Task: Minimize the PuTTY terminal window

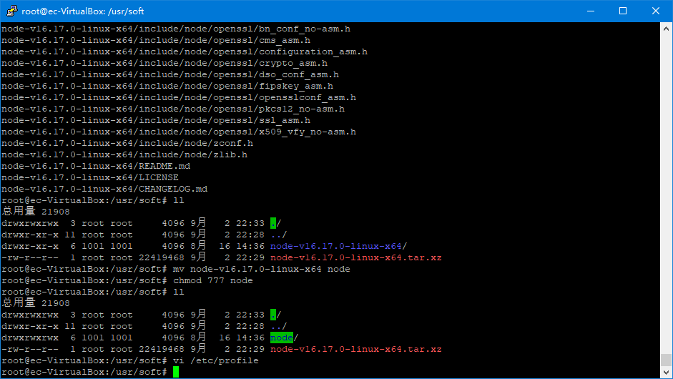Action: point(591,11)
